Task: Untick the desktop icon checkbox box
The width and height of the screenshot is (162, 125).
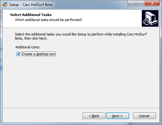Action: tap(18, 54)
